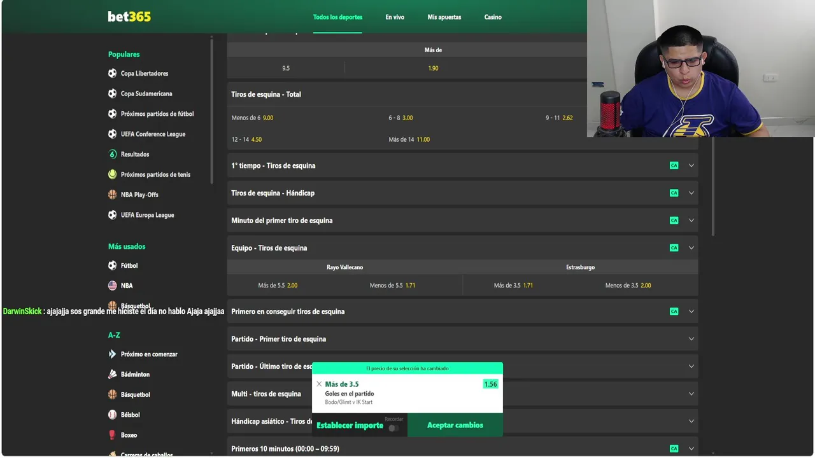Click the UEFA Europa League ball icon
815x458 pixels.
pyautogui.click(x=112, y=215)
